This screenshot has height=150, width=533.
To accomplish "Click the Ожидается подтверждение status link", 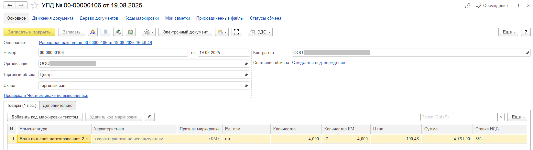I will [x=318, y=63].
